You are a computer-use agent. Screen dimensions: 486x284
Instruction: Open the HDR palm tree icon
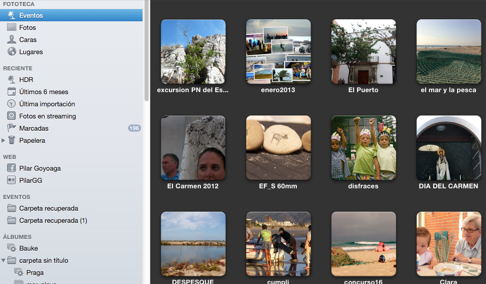tap(12, 79)
